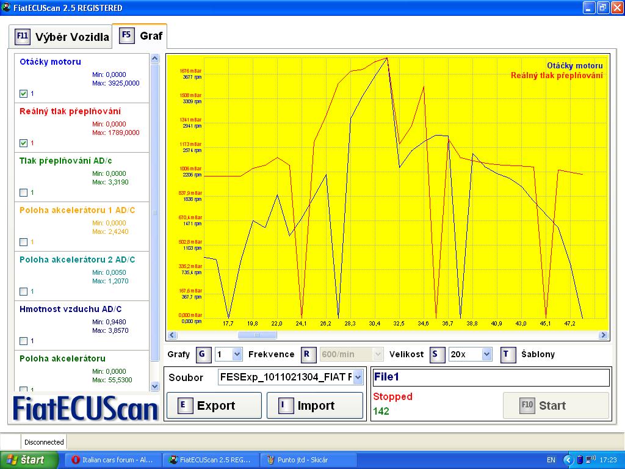The height and width of the screenshot is (469, 625).
Task: Expand the Velikost 20x dropdown
Action: [x=486, y=354]
